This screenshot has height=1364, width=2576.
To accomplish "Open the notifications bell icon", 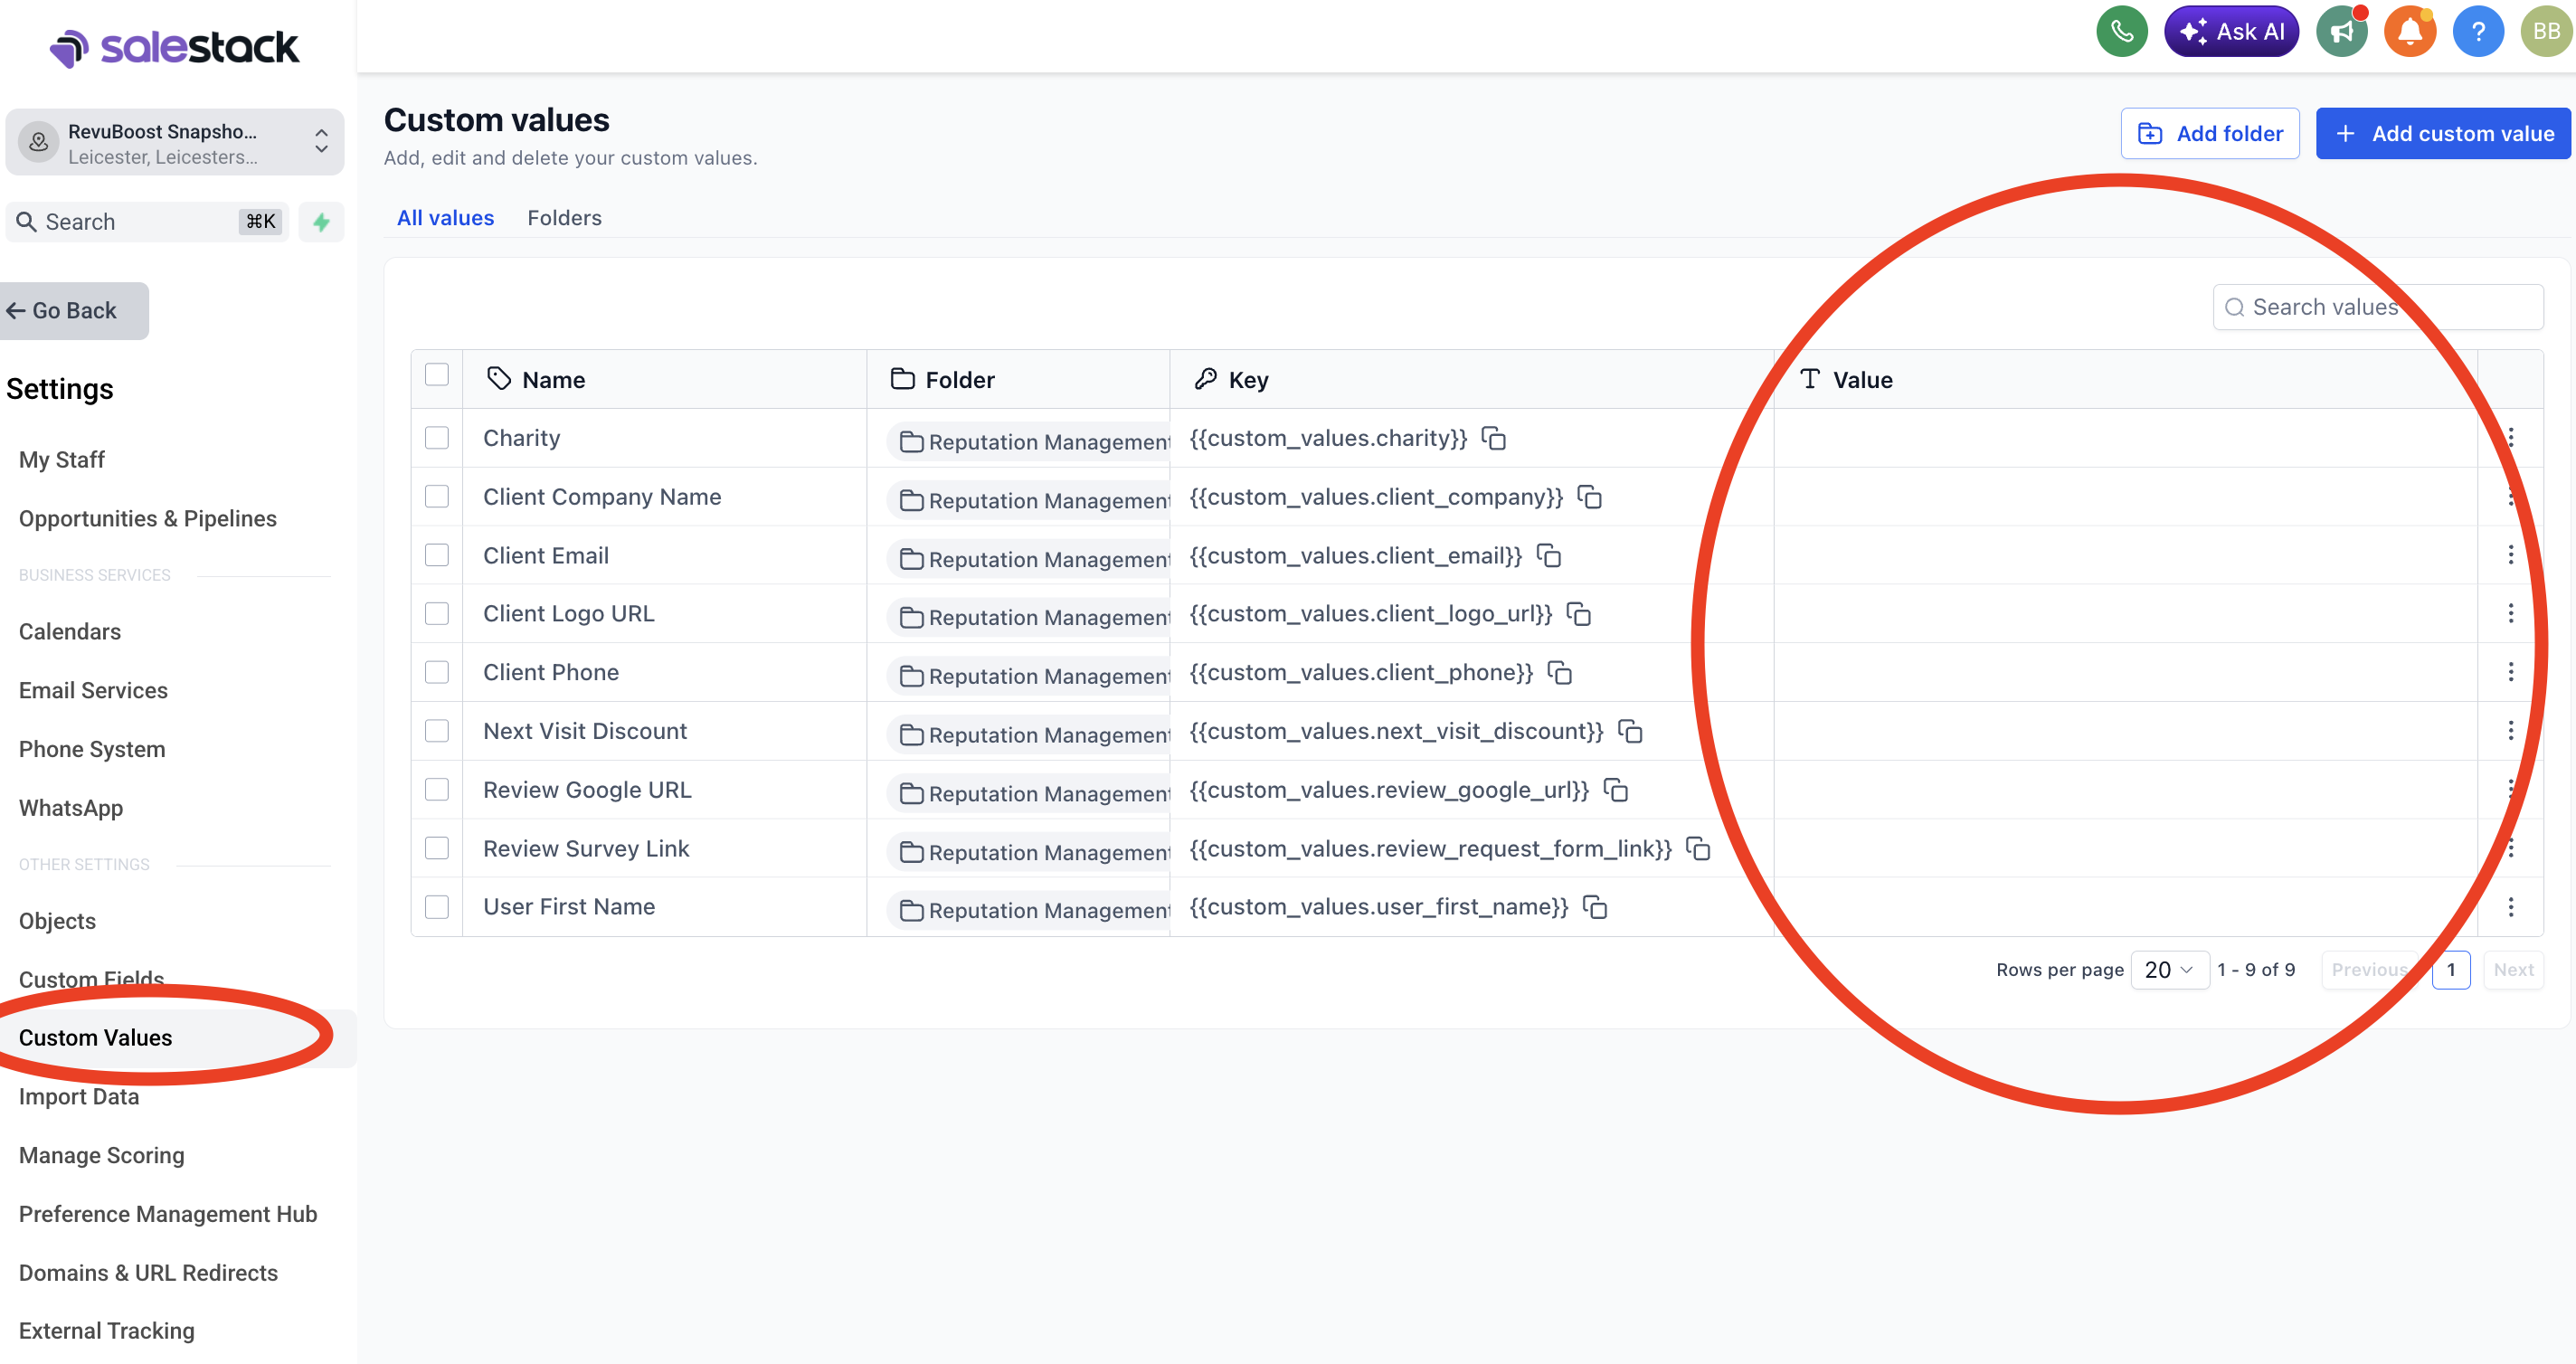I will pyautogui.click(x=2410, y=32).
